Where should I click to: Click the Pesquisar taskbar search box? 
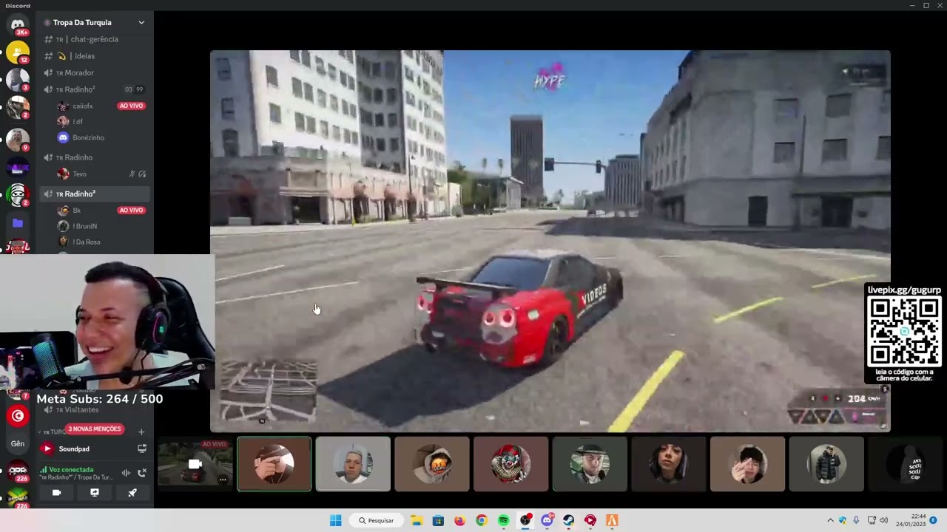[377, 520]
